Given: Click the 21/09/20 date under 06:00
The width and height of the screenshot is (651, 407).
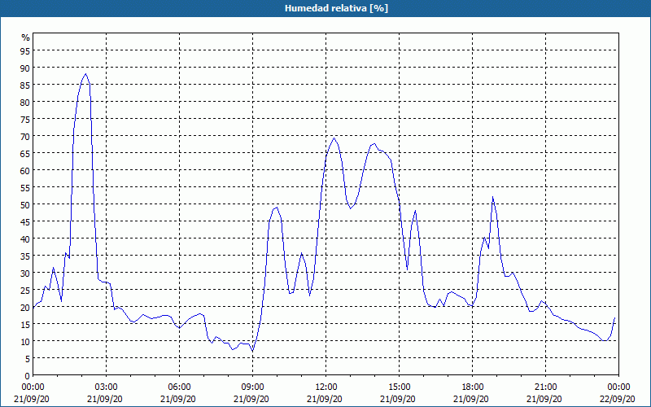Looking at the screenshot, I should tap(178, 399).
